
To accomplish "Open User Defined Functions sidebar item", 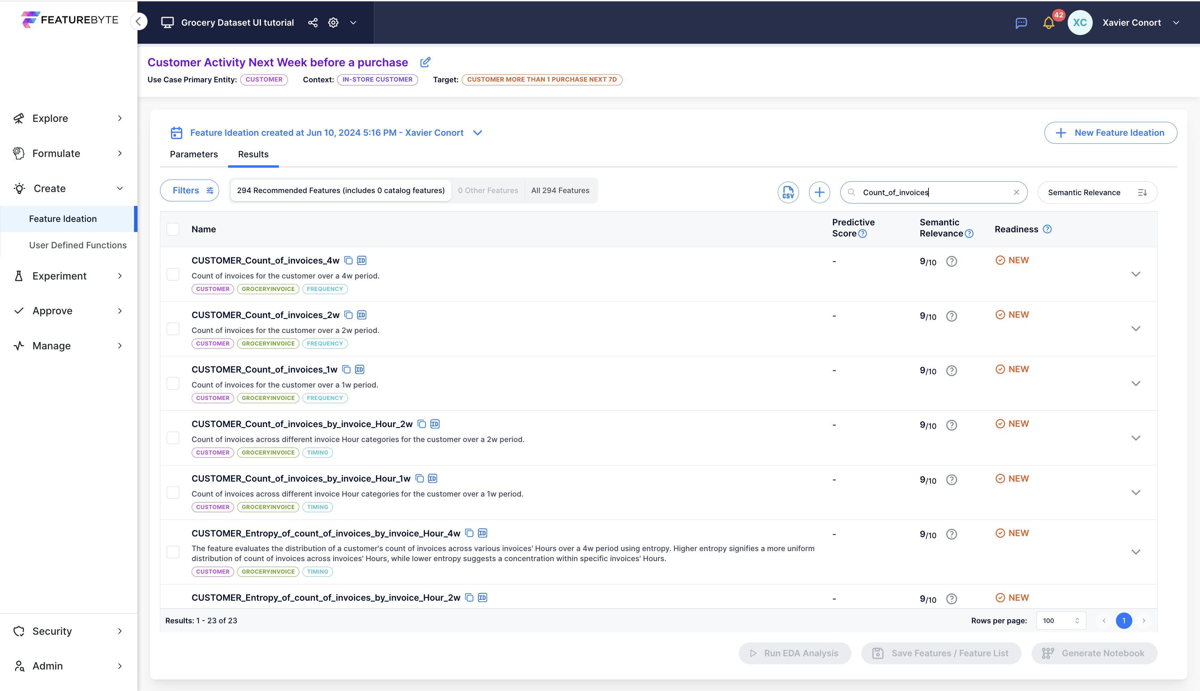I will 78,245.
